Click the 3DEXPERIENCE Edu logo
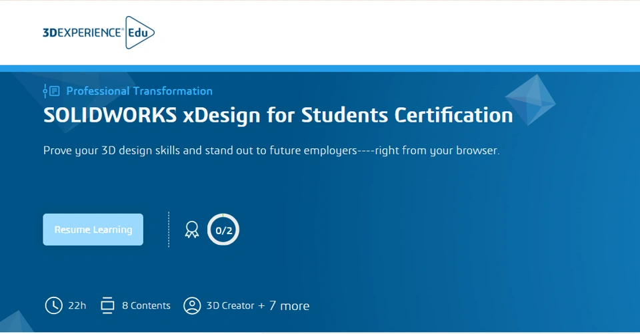Viewport: 640px width, 334px height. (99, 33)
